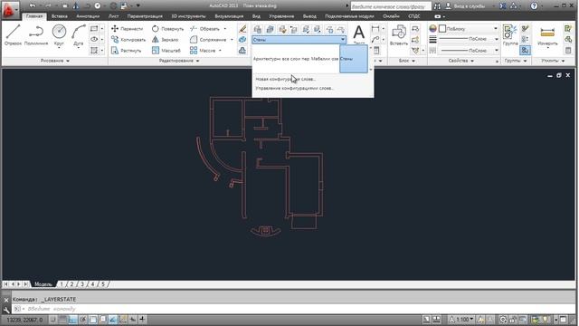The image size is (579, 326).
Task: Open the upper ПоСлою lineweight dropdown
Action: coord(496,39)
